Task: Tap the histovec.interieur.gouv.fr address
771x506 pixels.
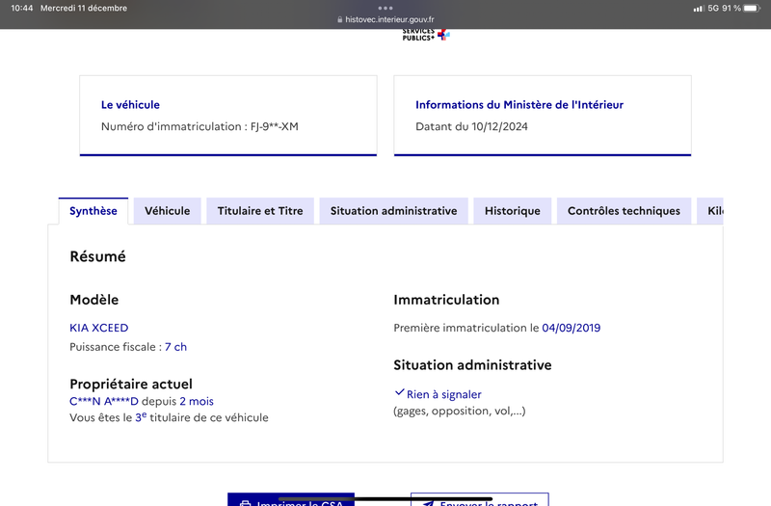Action: 389,19
